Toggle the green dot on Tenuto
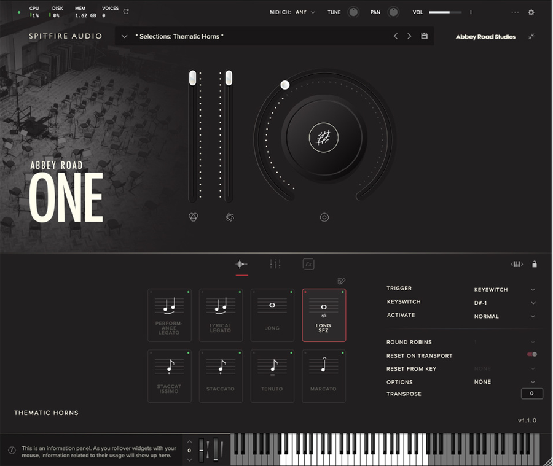 click(x=291, y=353)
